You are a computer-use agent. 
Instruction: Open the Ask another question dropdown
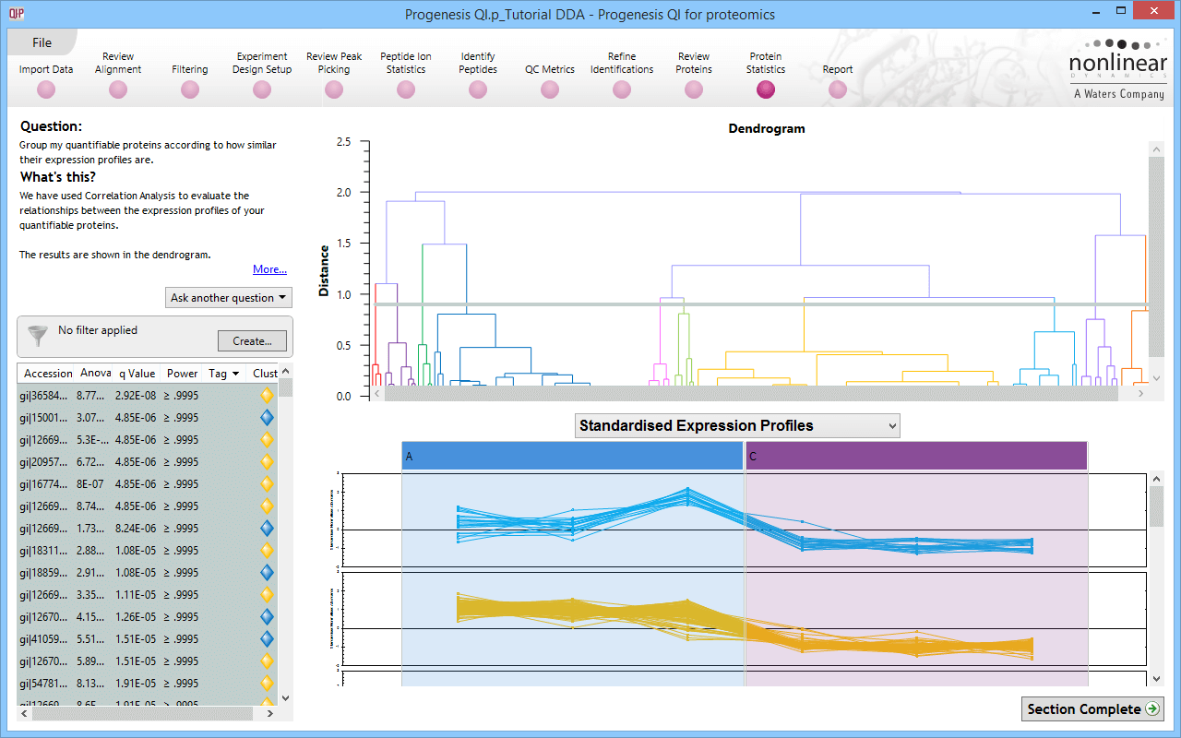point(229,298)
